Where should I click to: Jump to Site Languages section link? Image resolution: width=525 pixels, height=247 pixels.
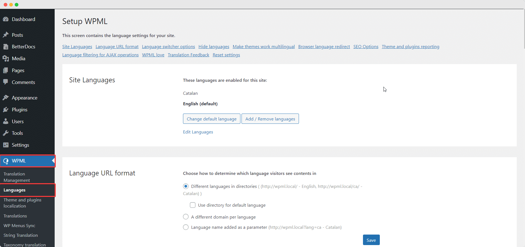tap(77, 47)
